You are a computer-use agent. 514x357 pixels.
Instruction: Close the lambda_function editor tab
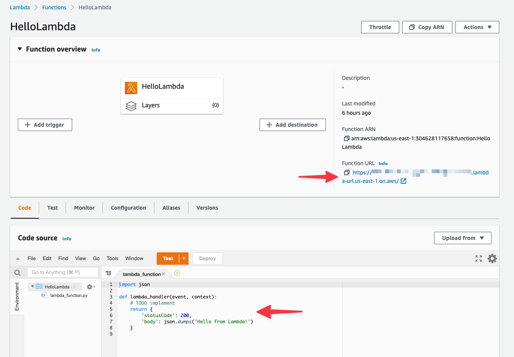point(164,274)
